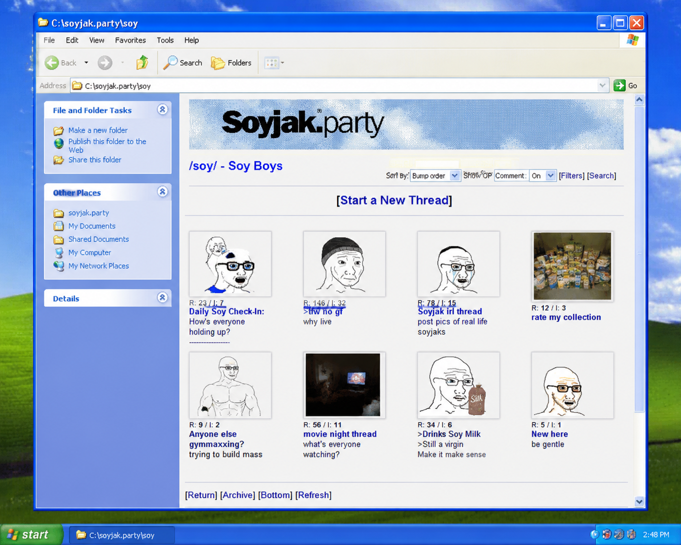Open the Back button history arrow
Screen dimensions: 681x545
click(86, 63)
